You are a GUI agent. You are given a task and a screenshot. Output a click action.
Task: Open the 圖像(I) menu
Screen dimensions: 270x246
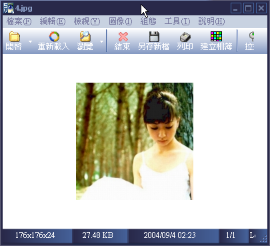pyautogui.click(x=121, y=21)
